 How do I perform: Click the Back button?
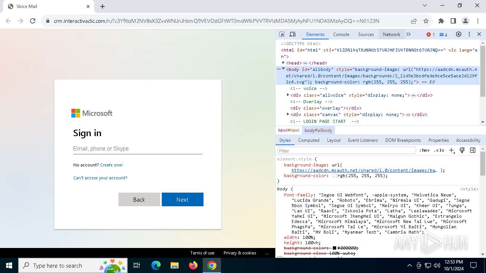[139, 199]
